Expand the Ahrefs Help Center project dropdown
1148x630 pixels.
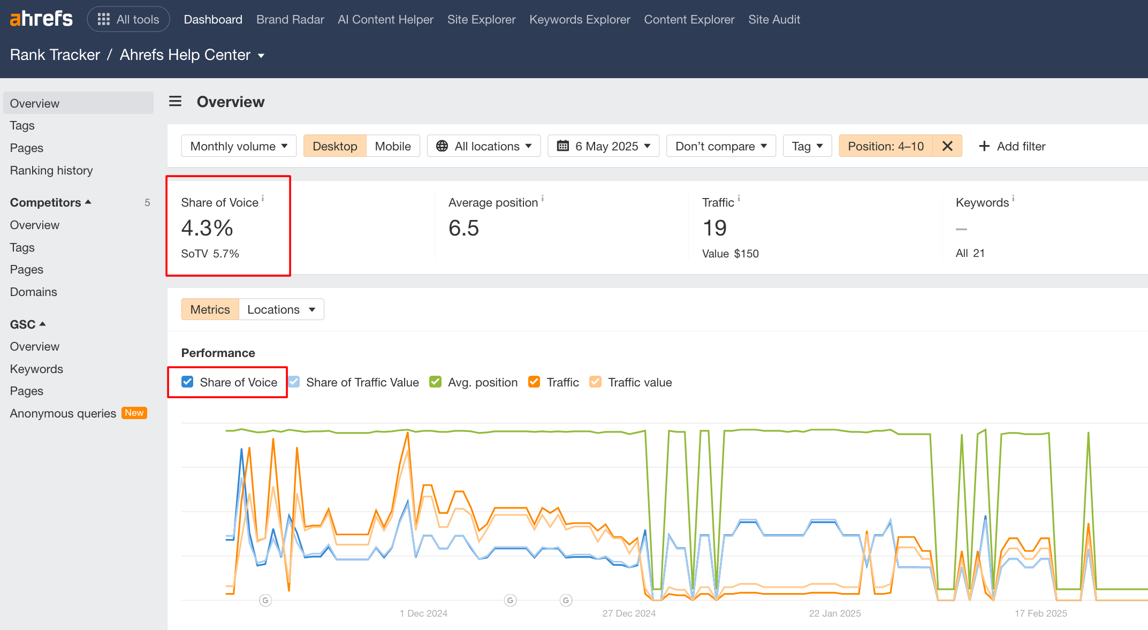(192, 55)
